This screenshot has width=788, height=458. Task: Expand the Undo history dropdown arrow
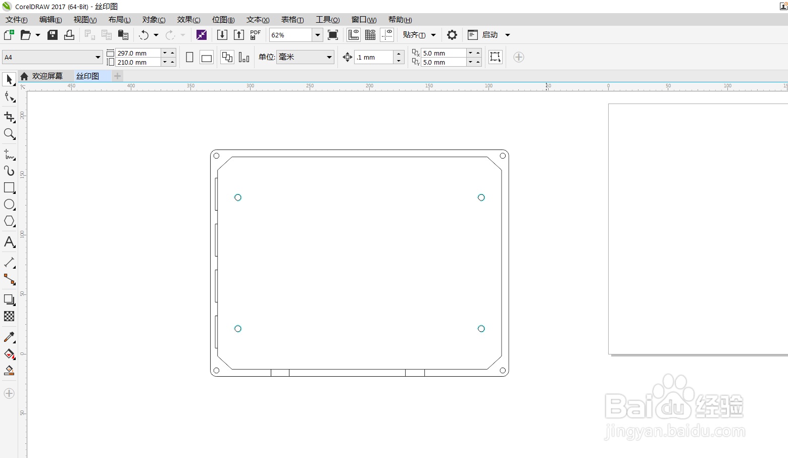coord(156,35)
